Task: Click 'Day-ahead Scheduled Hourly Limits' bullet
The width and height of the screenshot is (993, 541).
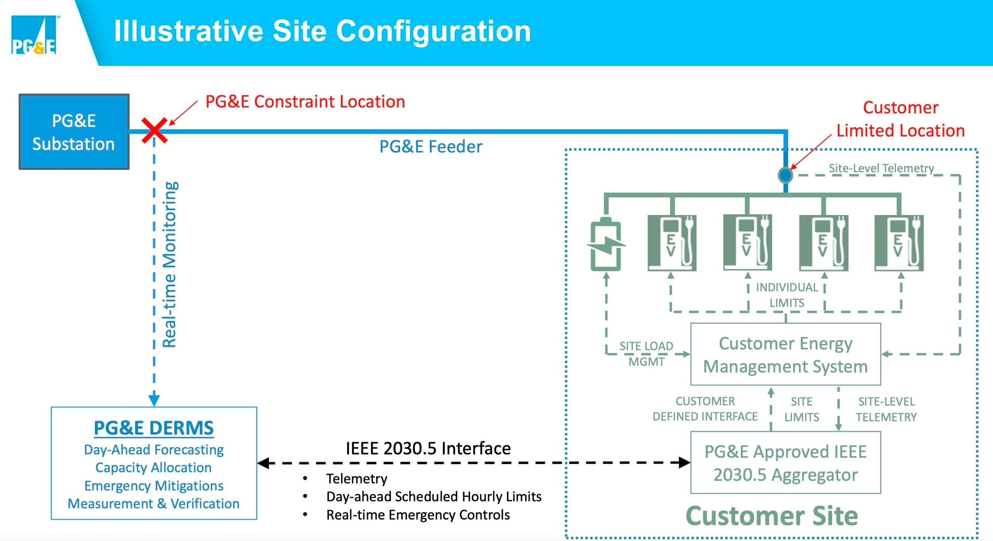Action: (434, 497)
